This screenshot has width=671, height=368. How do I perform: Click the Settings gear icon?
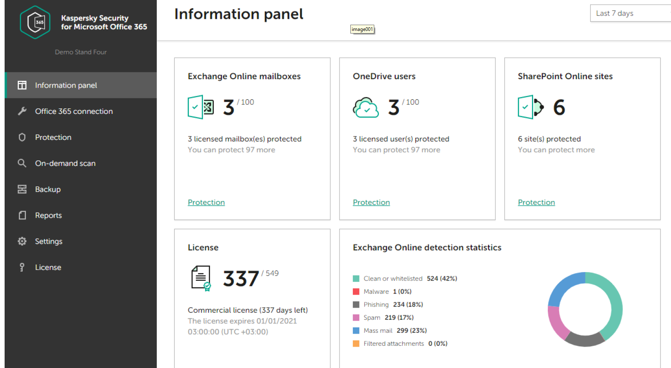click(x=22, y=241)
